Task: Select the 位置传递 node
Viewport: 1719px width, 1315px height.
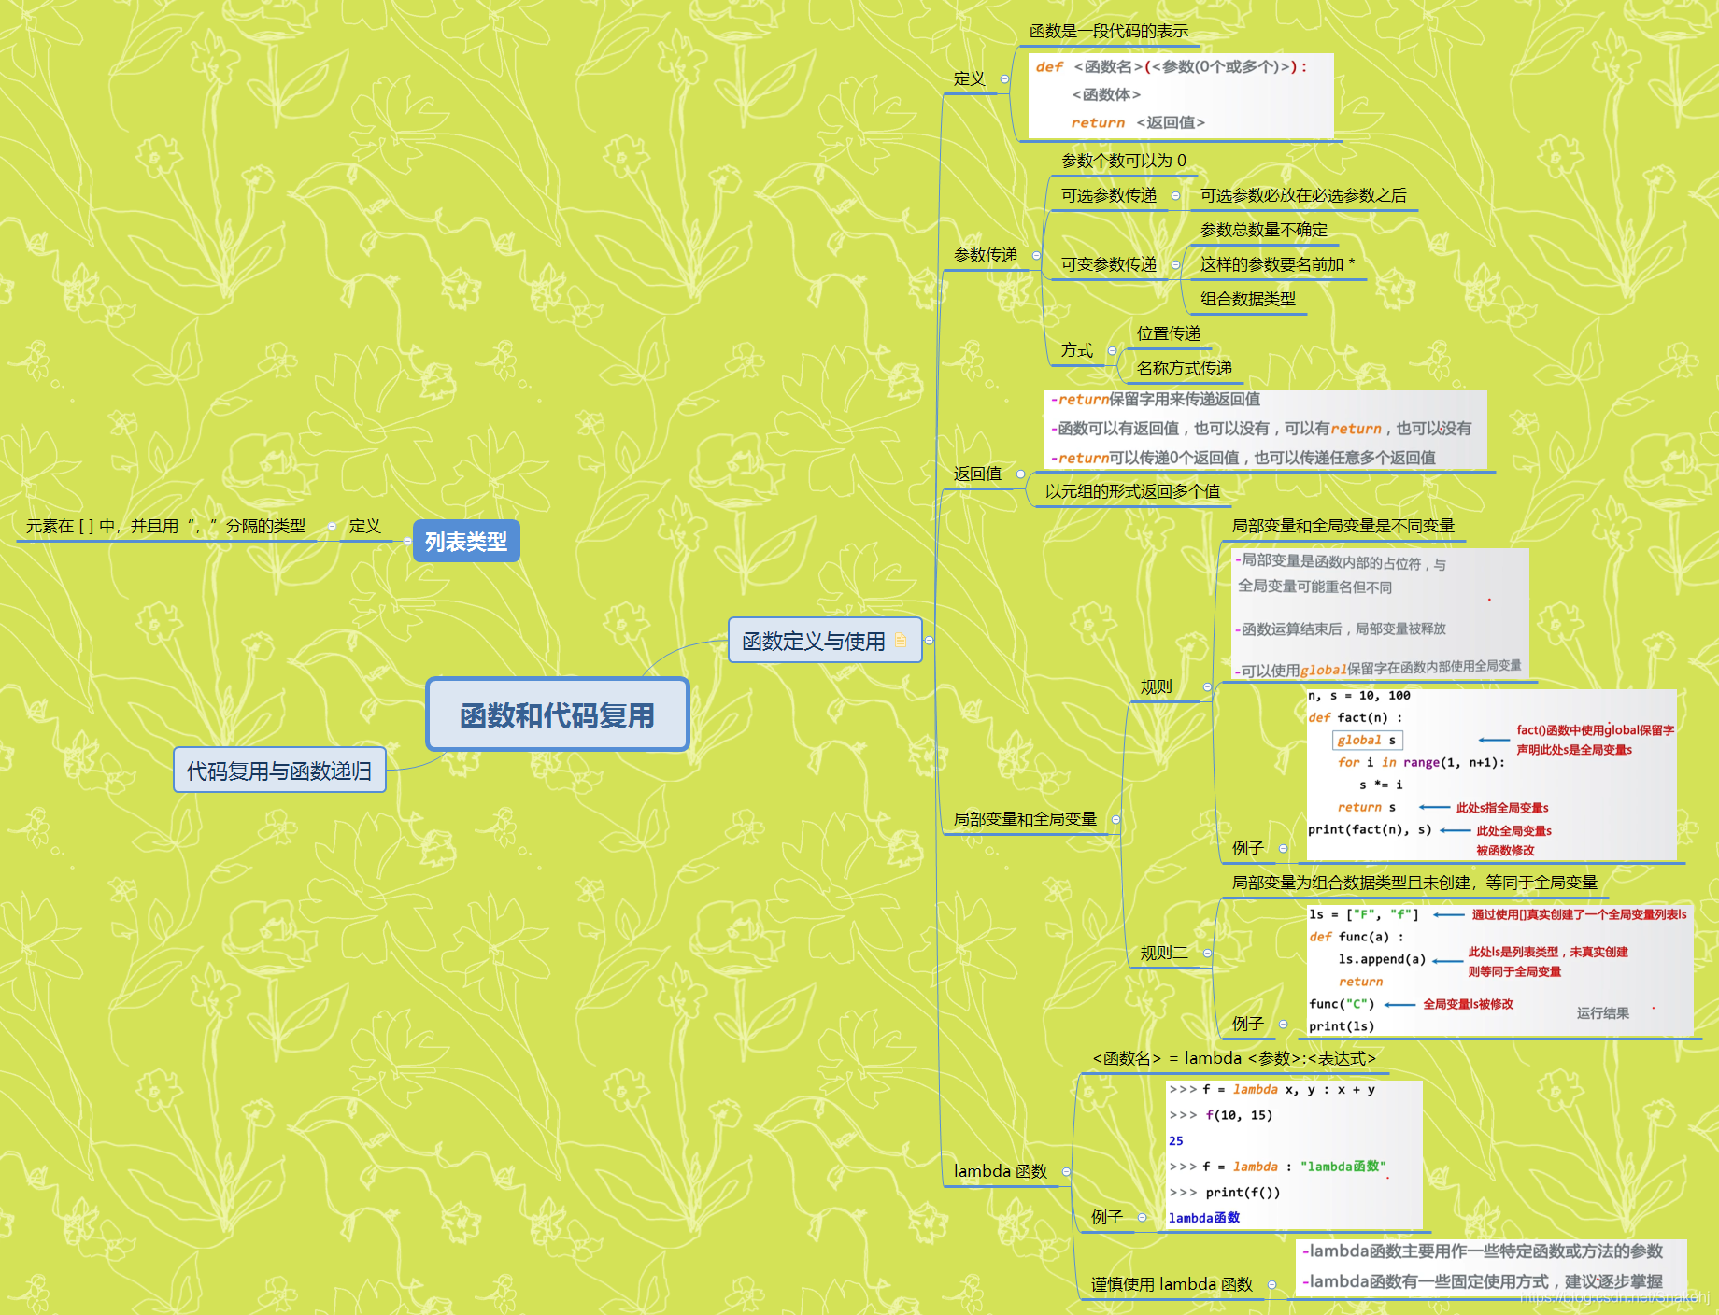Action: click(1169, 333)
